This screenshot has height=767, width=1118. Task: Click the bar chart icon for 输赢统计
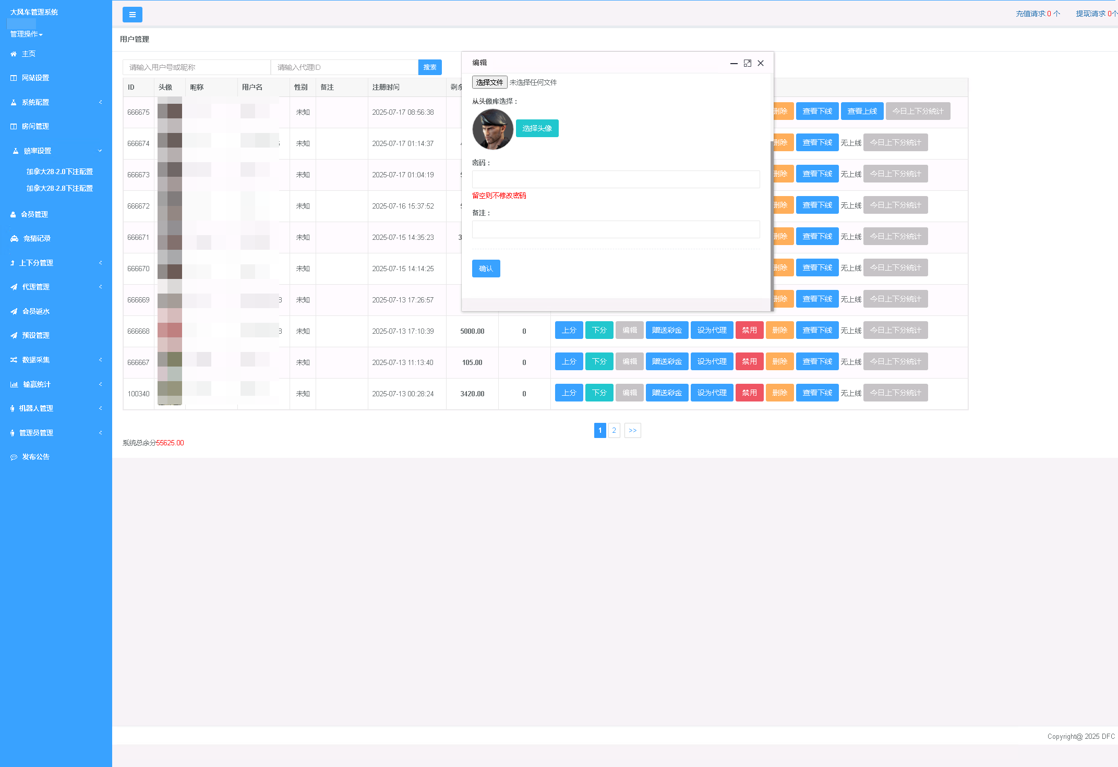pos(14,384)
